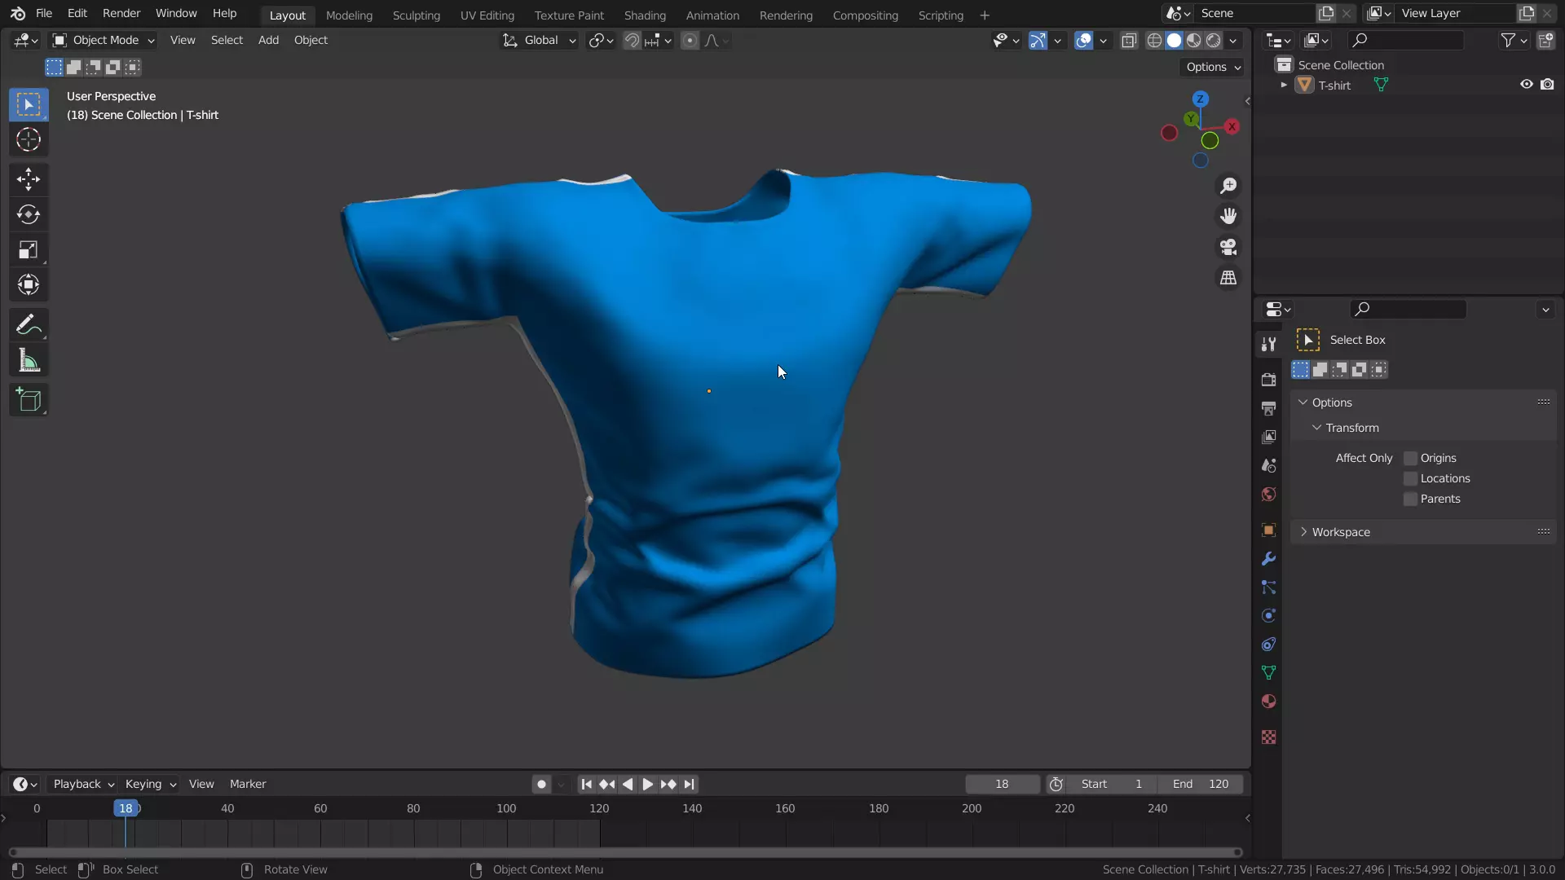Click the Zoom view icon in the viewport
Screen dimensions: 1565x880
tap(1228, 186)
